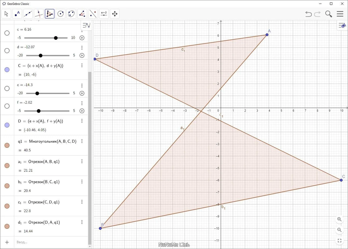Toggle visibility of segment a₁
Viewport: 348px width, 249px height.
pos(7,165)
